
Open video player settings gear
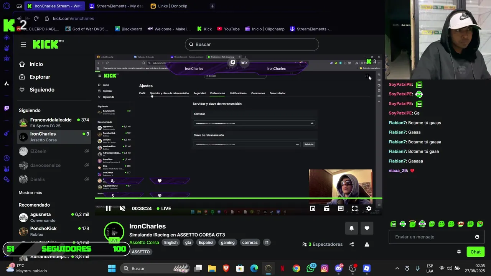tap(369, 209)
